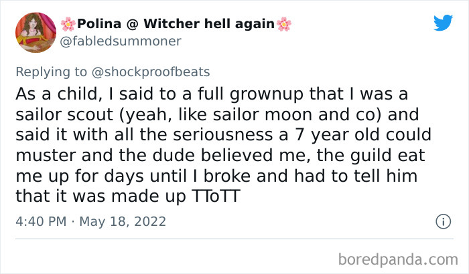
Task: Click the flower emoji before Polina
Action: [x=68, y=25]
